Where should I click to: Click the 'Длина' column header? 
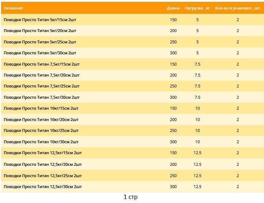click(x=173, y=8)
